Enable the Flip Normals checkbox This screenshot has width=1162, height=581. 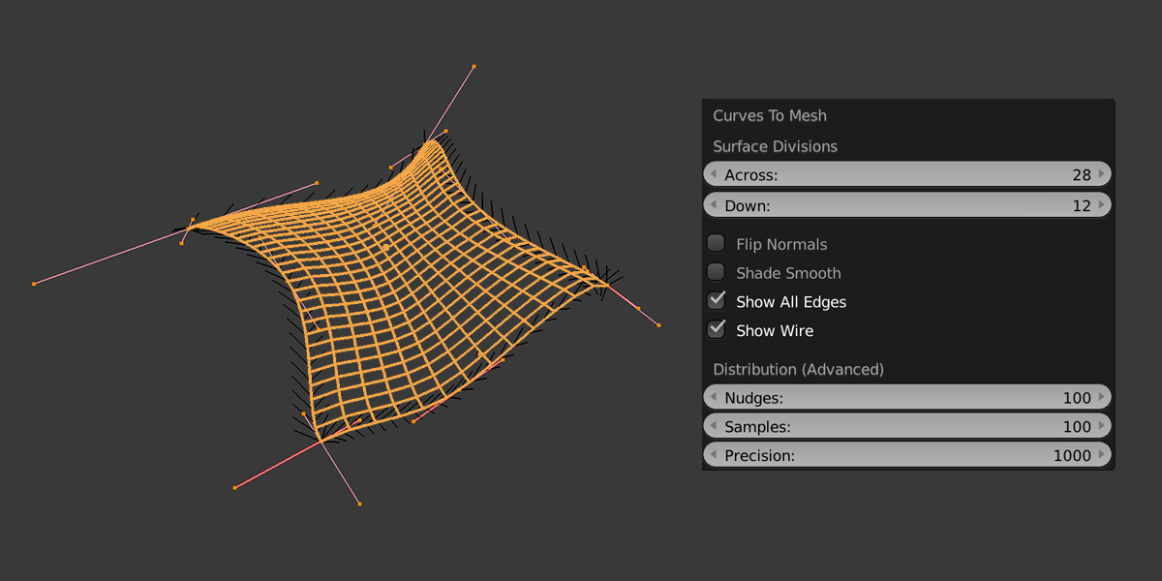point(716,243)
